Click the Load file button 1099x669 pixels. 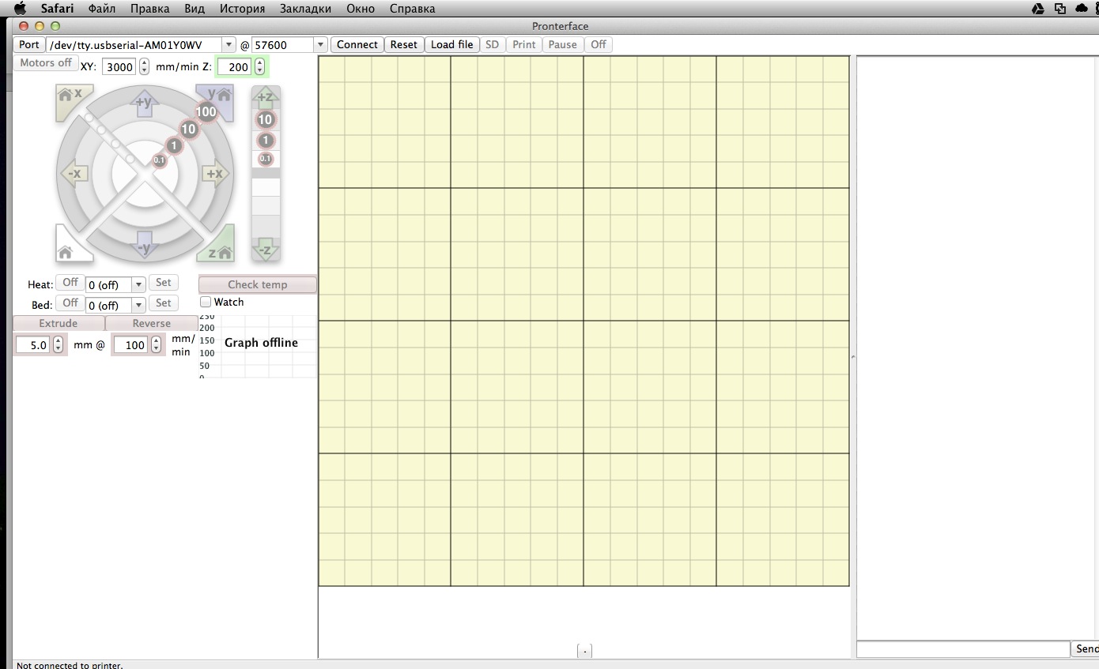click(x=451, y=45)
